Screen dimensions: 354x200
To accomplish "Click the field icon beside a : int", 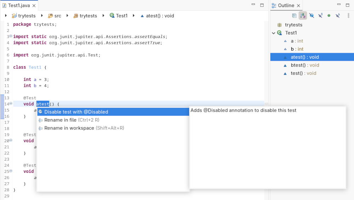I will (285, 41).
